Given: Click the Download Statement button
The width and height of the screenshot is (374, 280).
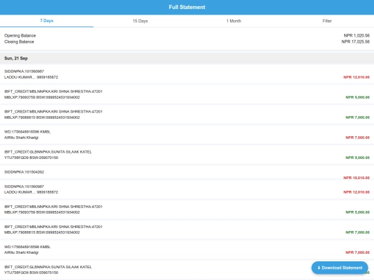Looking at the screenshot, I should [x=339, y=268].
